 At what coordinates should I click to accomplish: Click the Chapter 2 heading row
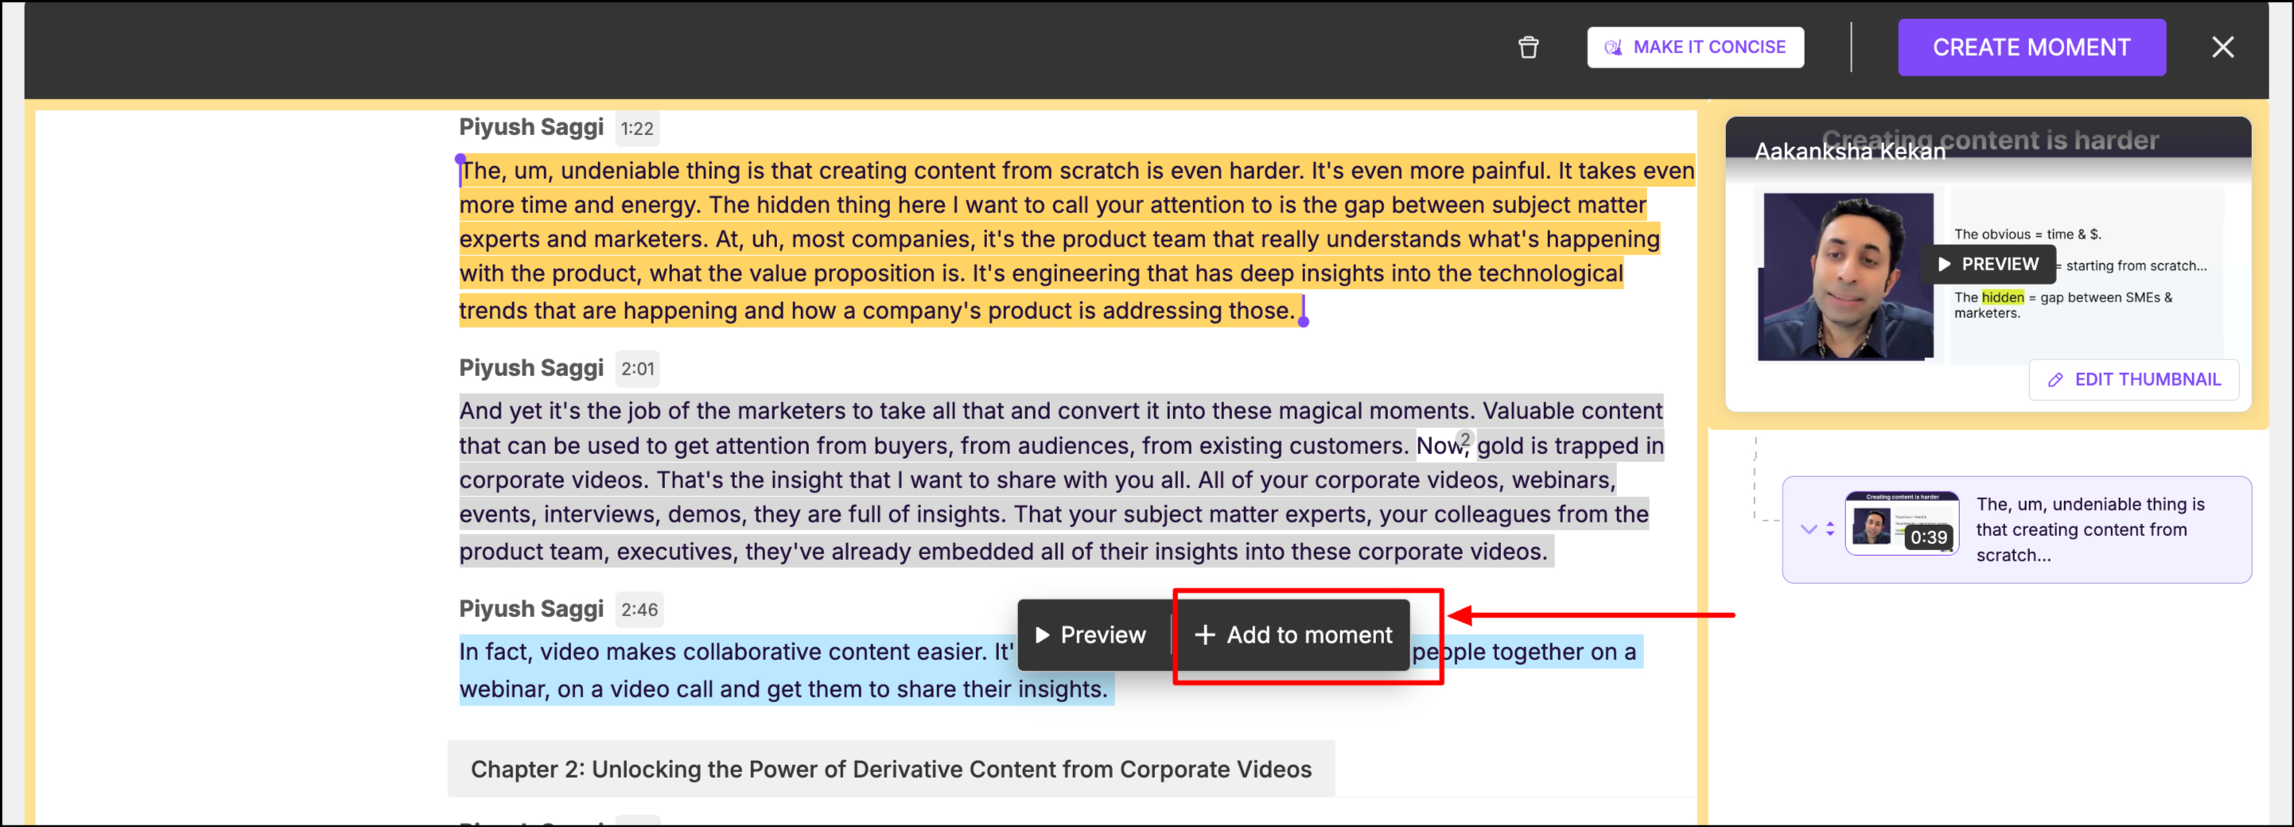tap(891, 769)
